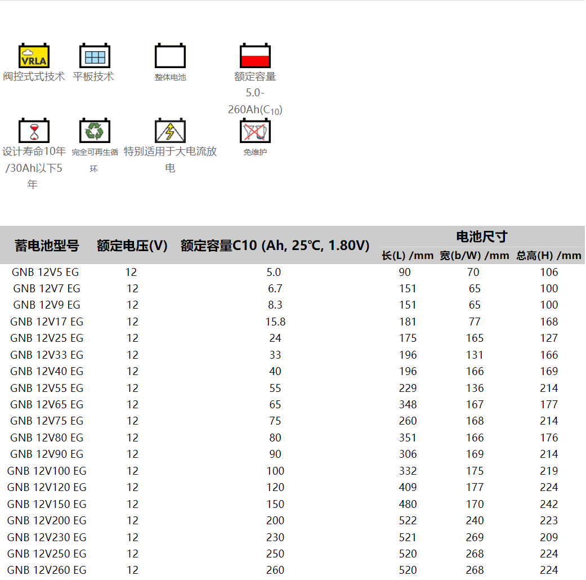Image resolution: width=586 pixels, height=580 pixels.
Task: Click height value 242 for 12V150
Action: (549, 504)
